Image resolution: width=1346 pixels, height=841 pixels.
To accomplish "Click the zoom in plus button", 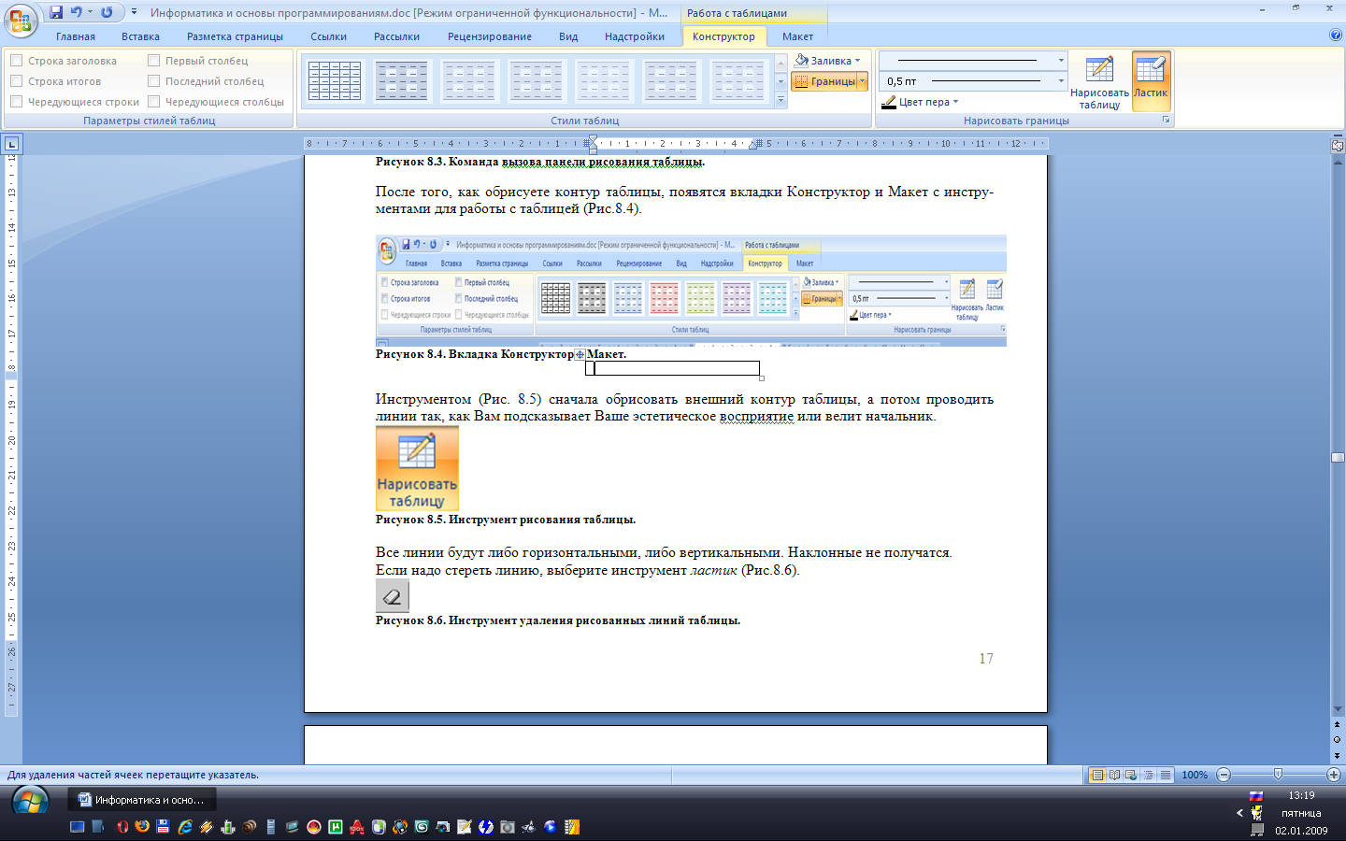I will point(1334,775).
